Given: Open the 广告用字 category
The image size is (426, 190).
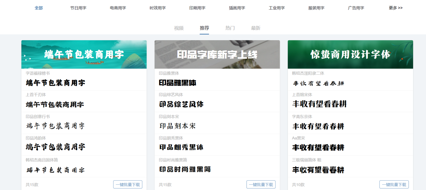Looking at the screenshot, I should pyautogui.click(x=356, y=8).
